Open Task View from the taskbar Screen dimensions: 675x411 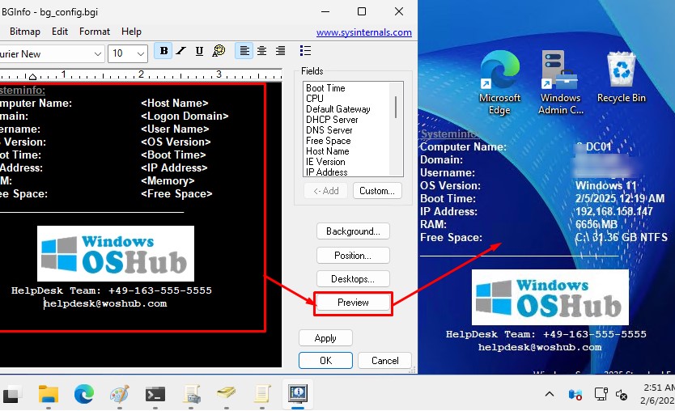[x=11, y=394]
